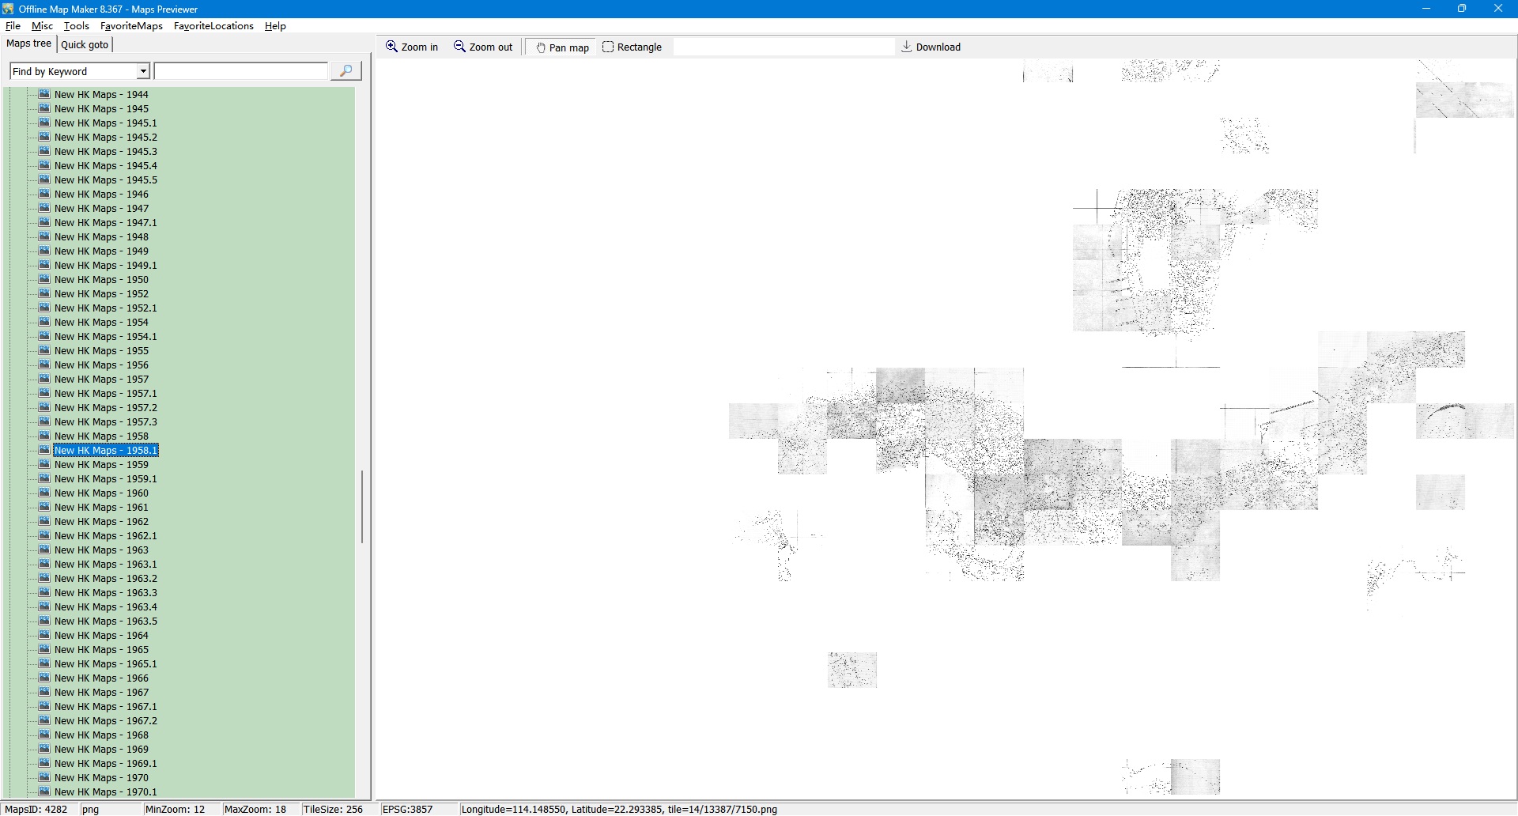The height and width of the screenshot is (816, 1518).
Task: Switch to the Maps tree tab
Action: [x=29, y=43]
